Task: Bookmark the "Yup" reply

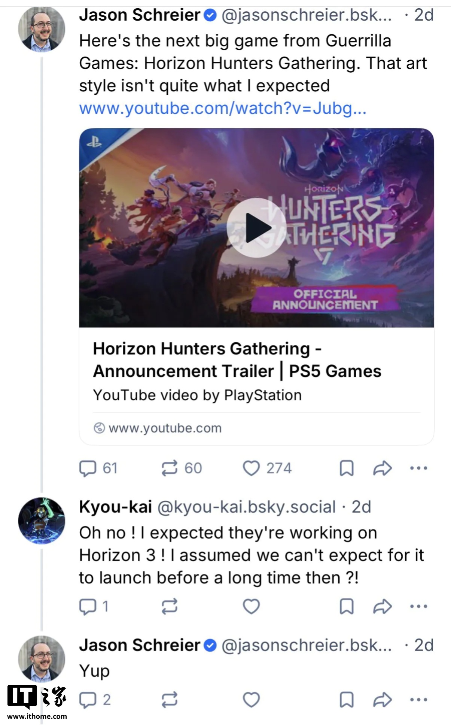Action: tap(346, 700)
